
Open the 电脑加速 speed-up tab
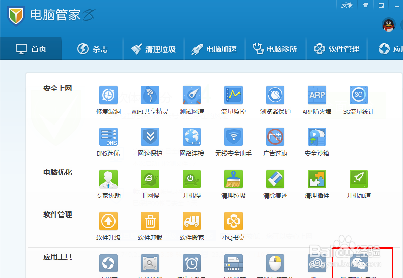click(x=214, y=49)
